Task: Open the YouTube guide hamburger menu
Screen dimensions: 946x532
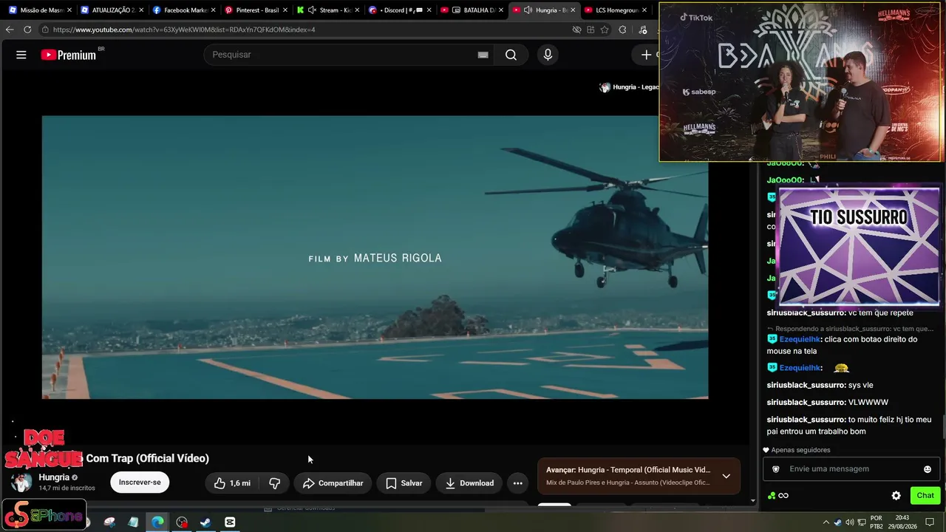Action: 21,55
